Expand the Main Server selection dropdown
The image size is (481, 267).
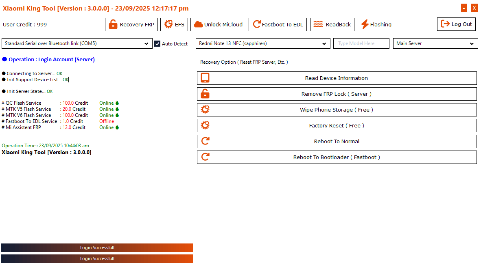[x=472, y=43]
